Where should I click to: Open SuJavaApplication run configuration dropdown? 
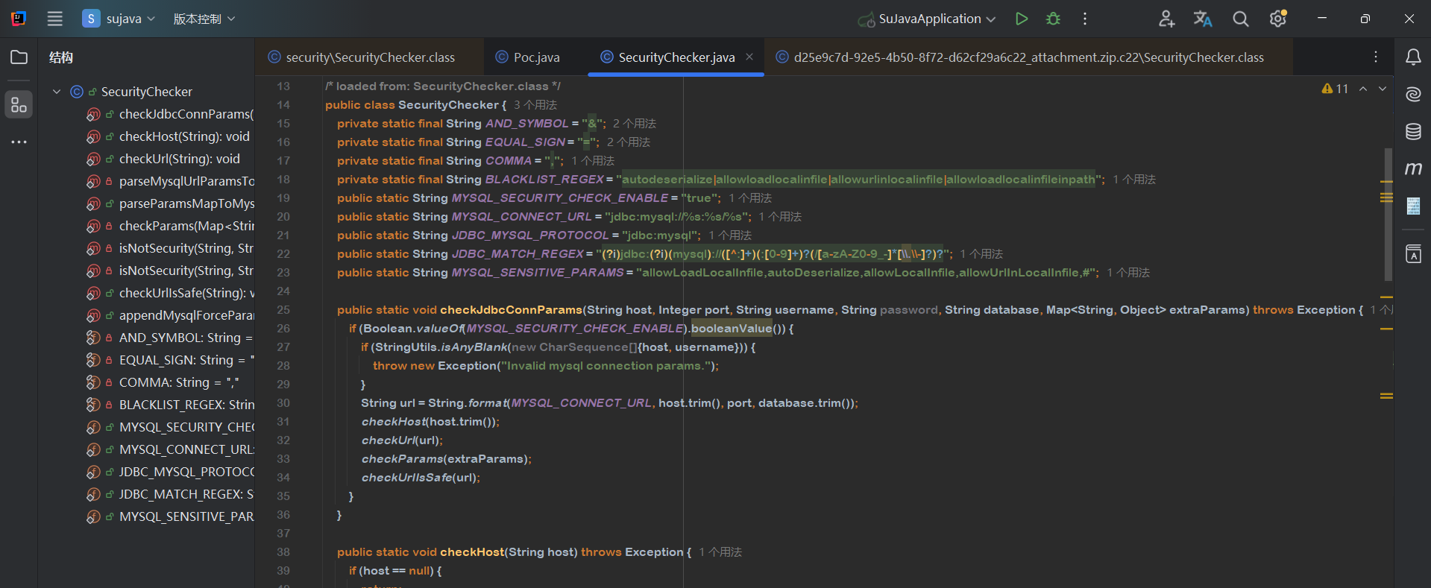(927, 19)
